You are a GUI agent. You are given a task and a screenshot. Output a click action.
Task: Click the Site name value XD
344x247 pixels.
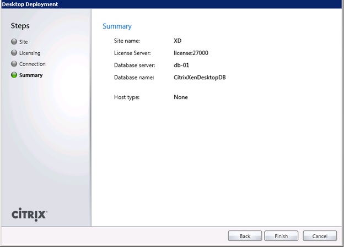(x=178, y=41)
